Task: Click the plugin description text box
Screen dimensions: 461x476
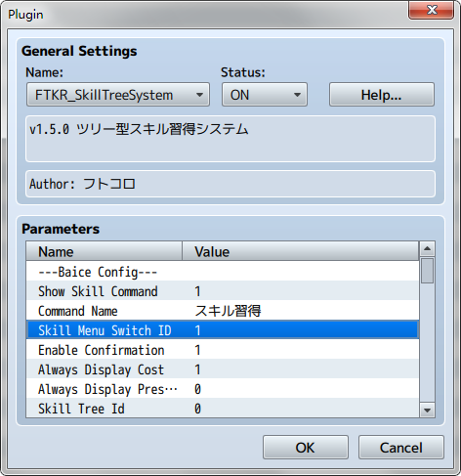Action: coord(230,139)
